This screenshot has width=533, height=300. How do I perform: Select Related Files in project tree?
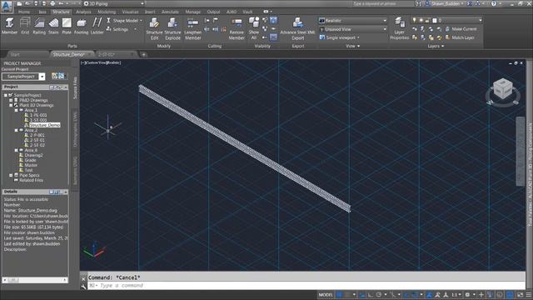coord(31,180)
